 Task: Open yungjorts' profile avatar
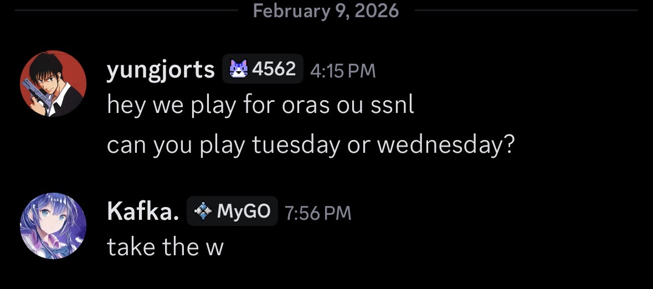53,84
